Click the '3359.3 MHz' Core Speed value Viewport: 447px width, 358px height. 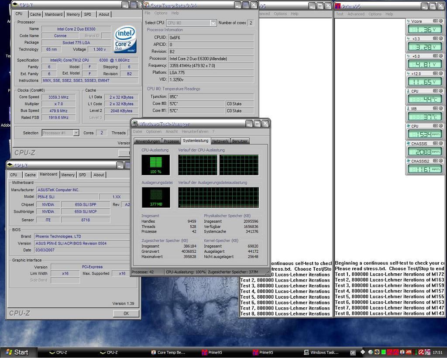[58, 97]
